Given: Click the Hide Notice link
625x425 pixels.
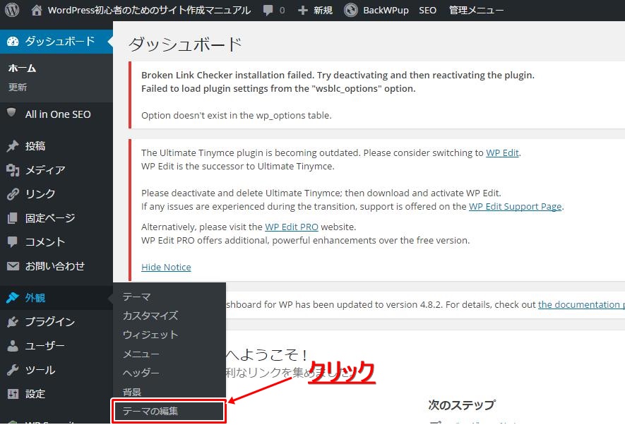Looking at the screenshot, I should click(x=166, y=268).
